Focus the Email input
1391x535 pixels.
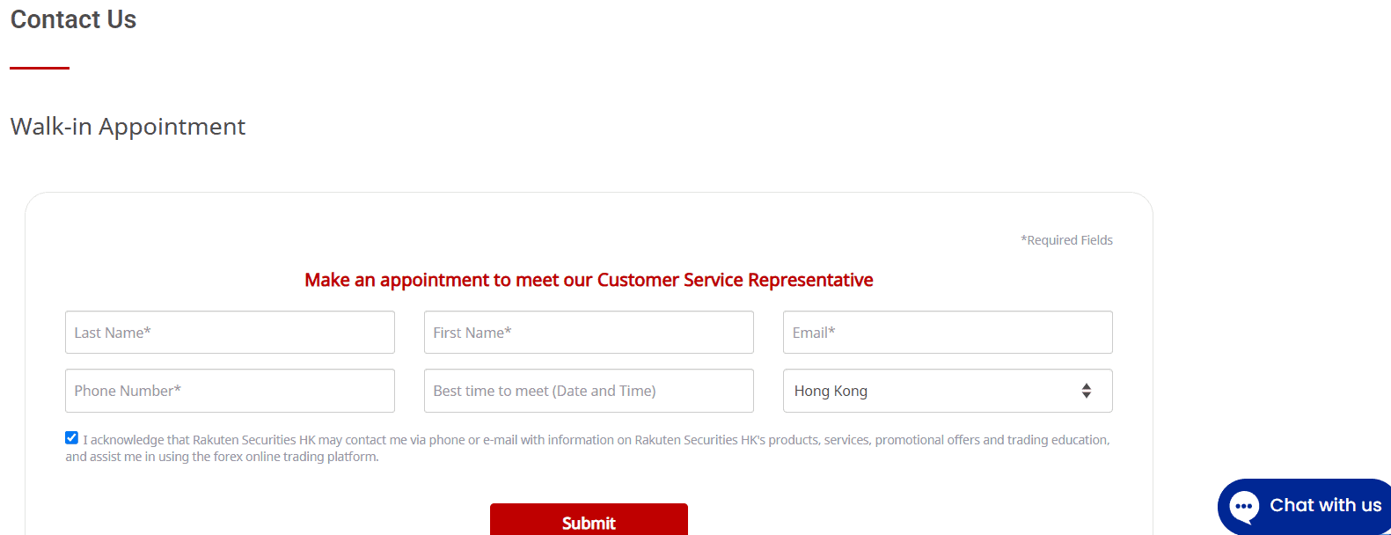pyautogui.click(x=947, y=332)
